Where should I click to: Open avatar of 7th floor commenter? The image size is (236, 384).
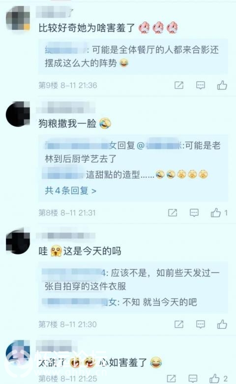[x=18, y=241]
